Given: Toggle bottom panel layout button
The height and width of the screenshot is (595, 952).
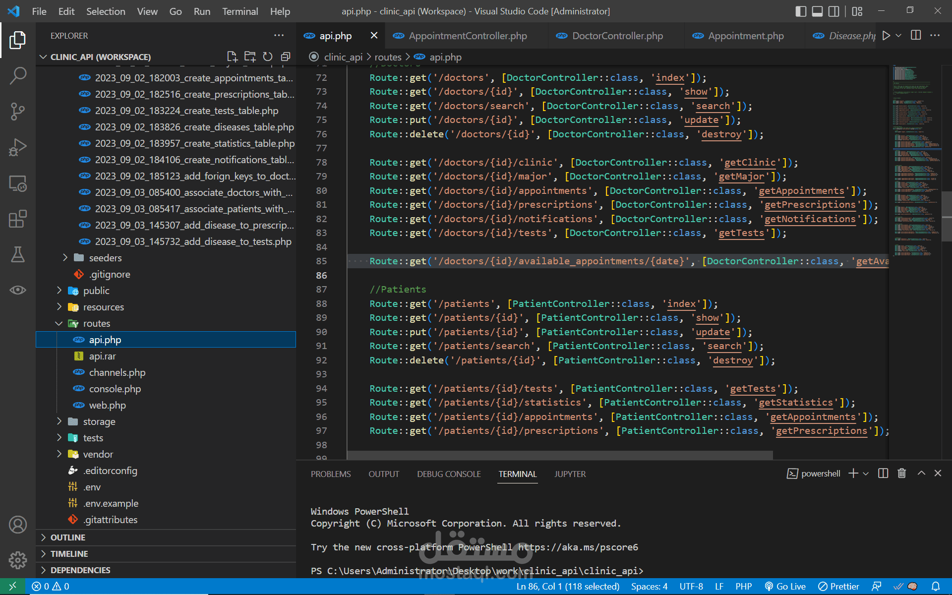Looking at the screenshot, I should click(818, 11).
